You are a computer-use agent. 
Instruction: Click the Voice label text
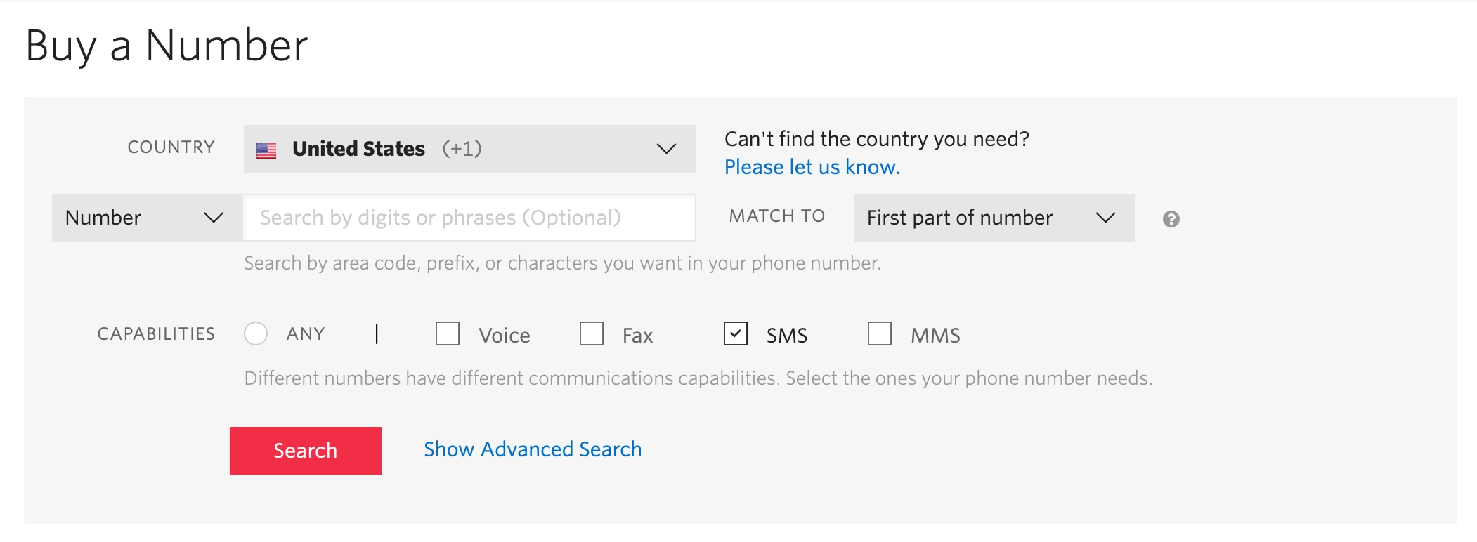(x=504, y=336)
